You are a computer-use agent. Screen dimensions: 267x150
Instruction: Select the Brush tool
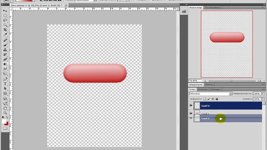point(5,45)
